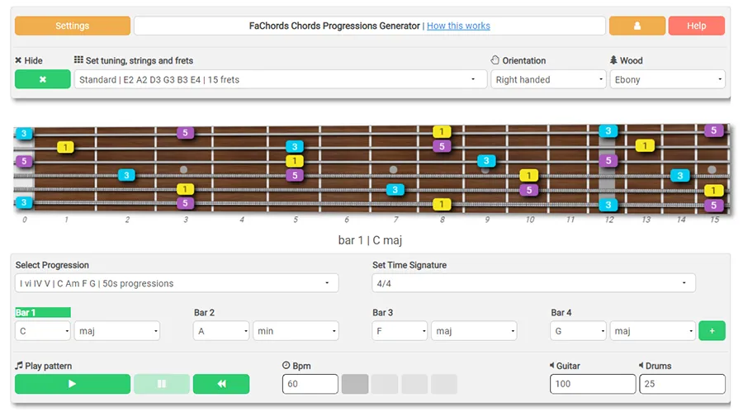Click the red Help button
This screenshot has width=743, height=412.
coord(696,26)
